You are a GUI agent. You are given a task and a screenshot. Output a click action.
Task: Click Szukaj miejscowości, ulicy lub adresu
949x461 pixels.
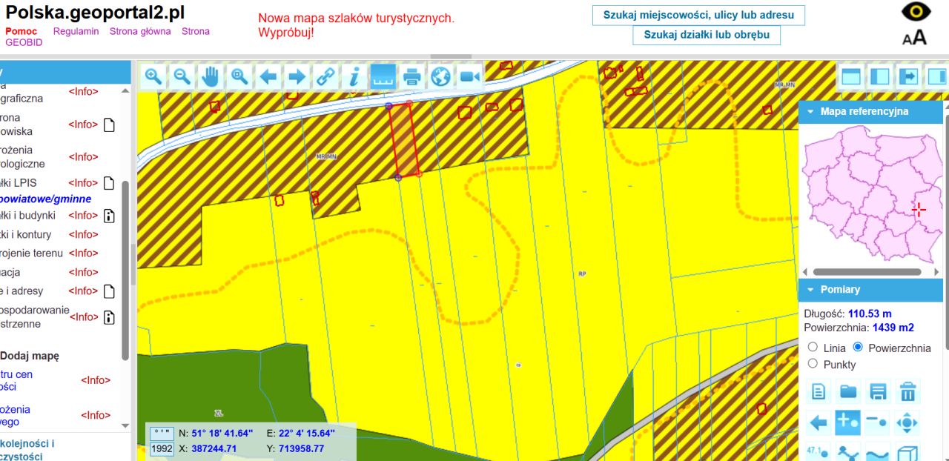[698, 15]
